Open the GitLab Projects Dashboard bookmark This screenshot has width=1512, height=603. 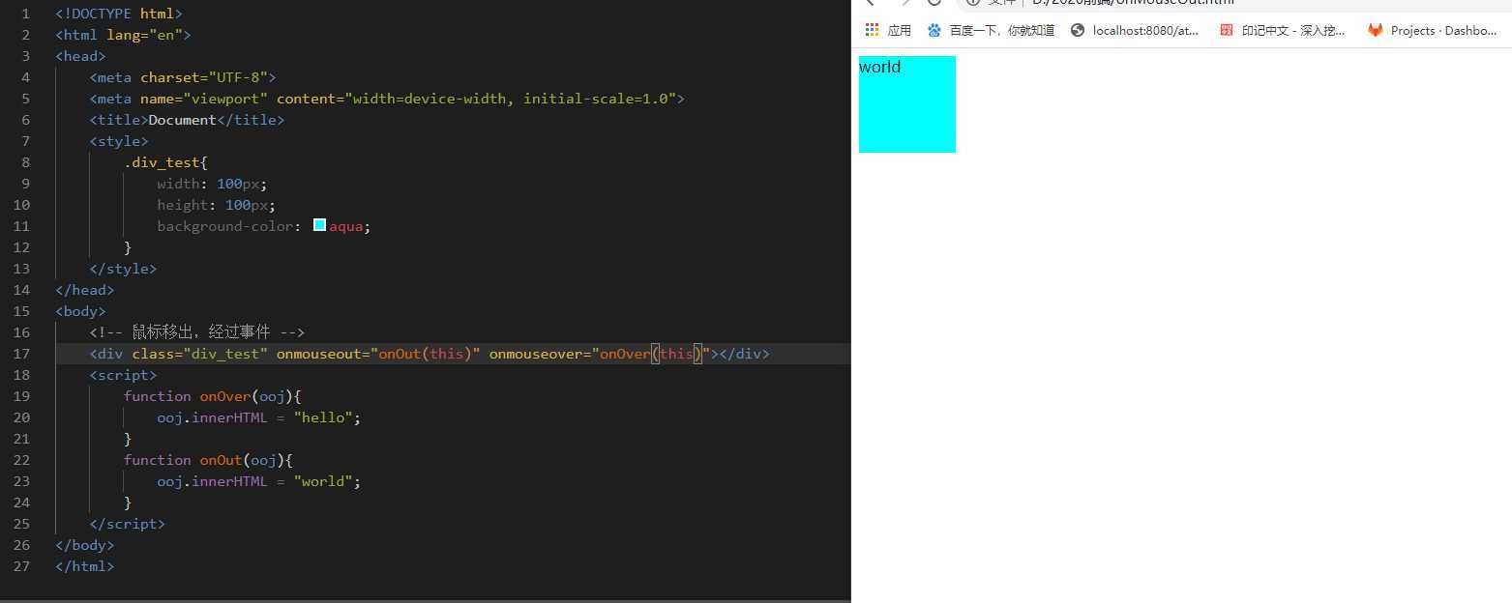[x=1433, y=30]
